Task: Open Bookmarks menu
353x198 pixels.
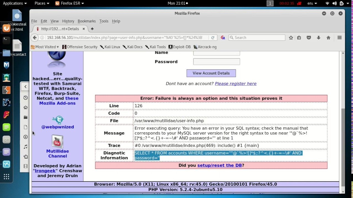Action: [x=87, y=21]
